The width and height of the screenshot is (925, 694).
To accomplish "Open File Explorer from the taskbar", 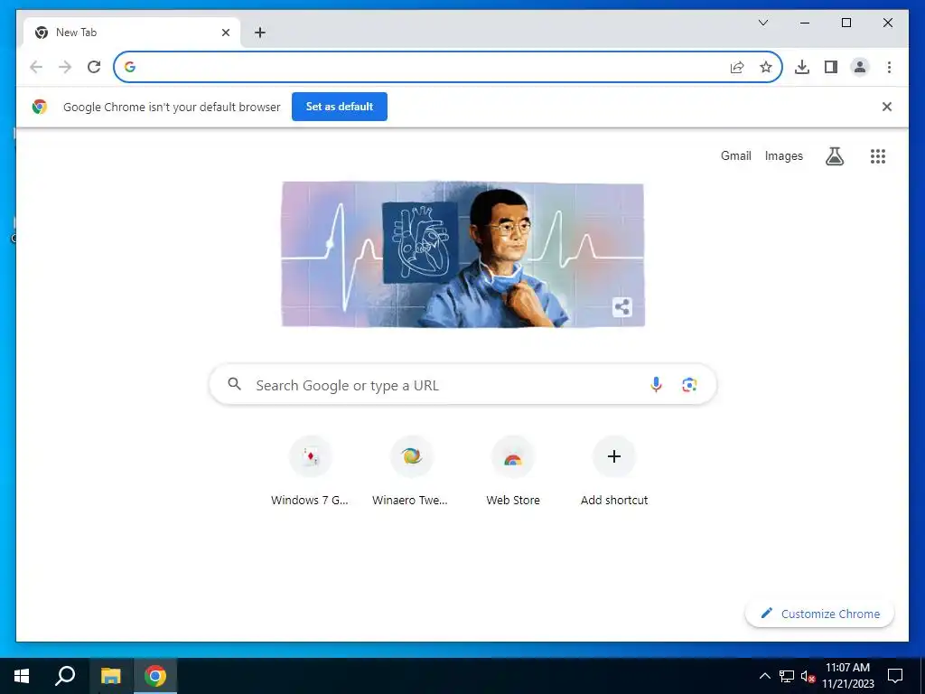I will pyautogui.click(x=110, y=676).
